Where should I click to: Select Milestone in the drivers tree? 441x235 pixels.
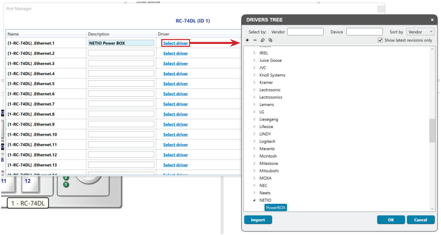[x=268, y=163]
